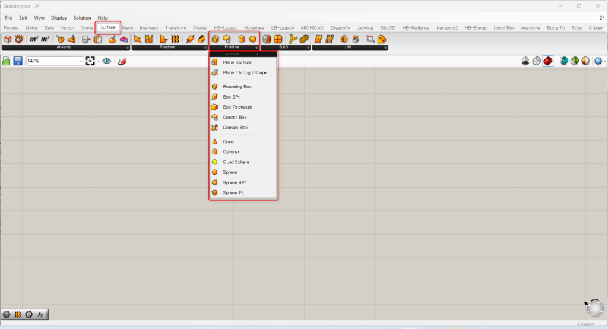The height and width of the screenshot is (329, 608).
Task: Expand the Analysis panel
Action: [128, 48]
